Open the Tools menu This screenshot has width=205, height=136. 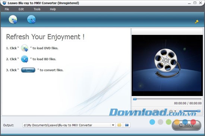(37, 9)
